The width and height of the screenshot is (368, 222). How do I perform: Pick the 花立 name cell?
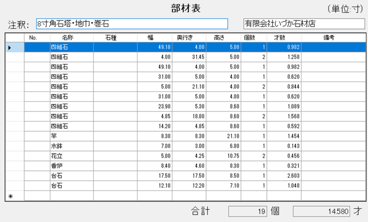tap(71, 156)
